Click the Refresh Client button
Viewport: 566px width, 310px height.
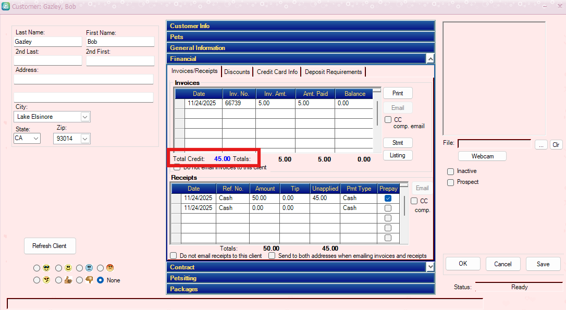(50, 246)
